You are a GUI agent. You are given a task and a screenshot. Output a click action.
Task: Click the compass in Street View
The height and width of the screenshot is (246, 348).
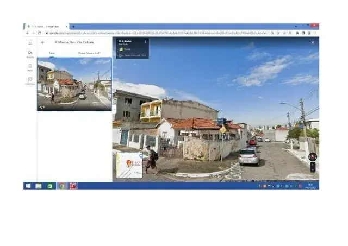(x=312, y=156)
